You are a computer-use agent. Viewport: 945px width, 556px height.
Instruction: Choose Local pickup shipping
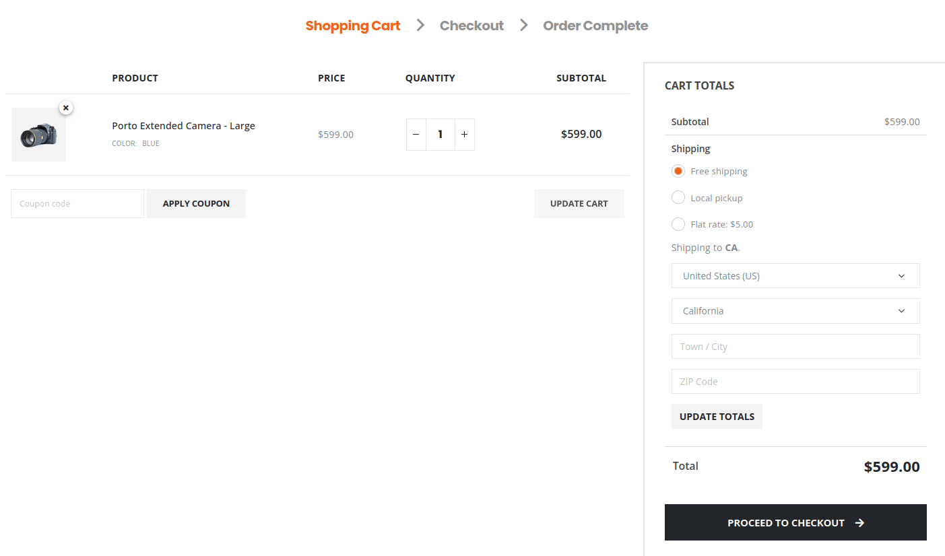pos(678,197)
